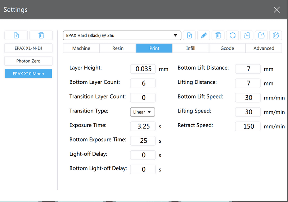The height and width of the screenshot is (202, 288).
Task: Import profile using the download-arrow icon
Action: (x=247, y=35)
